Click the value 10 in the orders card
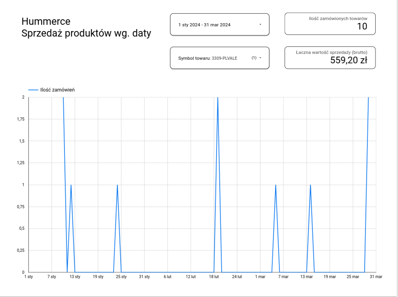The width and height of the screenshot is (398, 297). point(362,26)
